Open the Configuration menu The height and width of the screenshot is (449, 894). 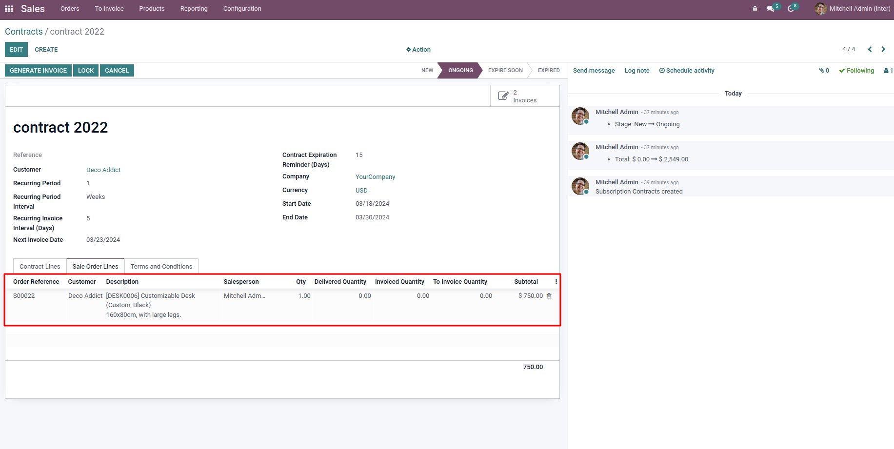click(x=242, y=9)
